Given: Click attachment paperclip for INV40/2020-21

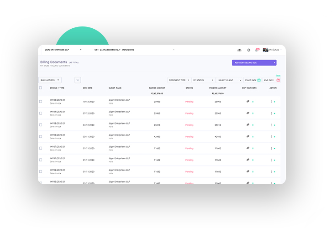Looking at the screenshot, I should pos(248,101).
